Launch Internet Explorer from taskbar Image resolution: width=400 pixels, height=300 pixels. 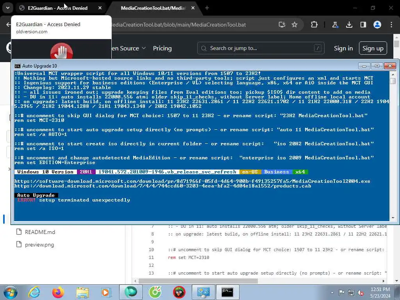(x=34, y=292)
